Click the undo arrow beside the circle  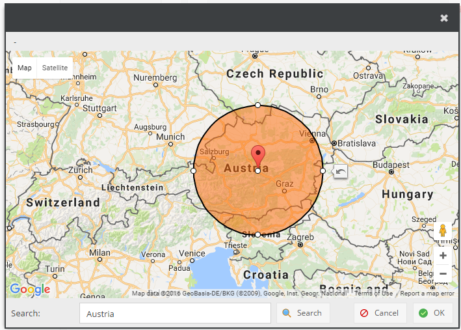(x=341, y=171)
